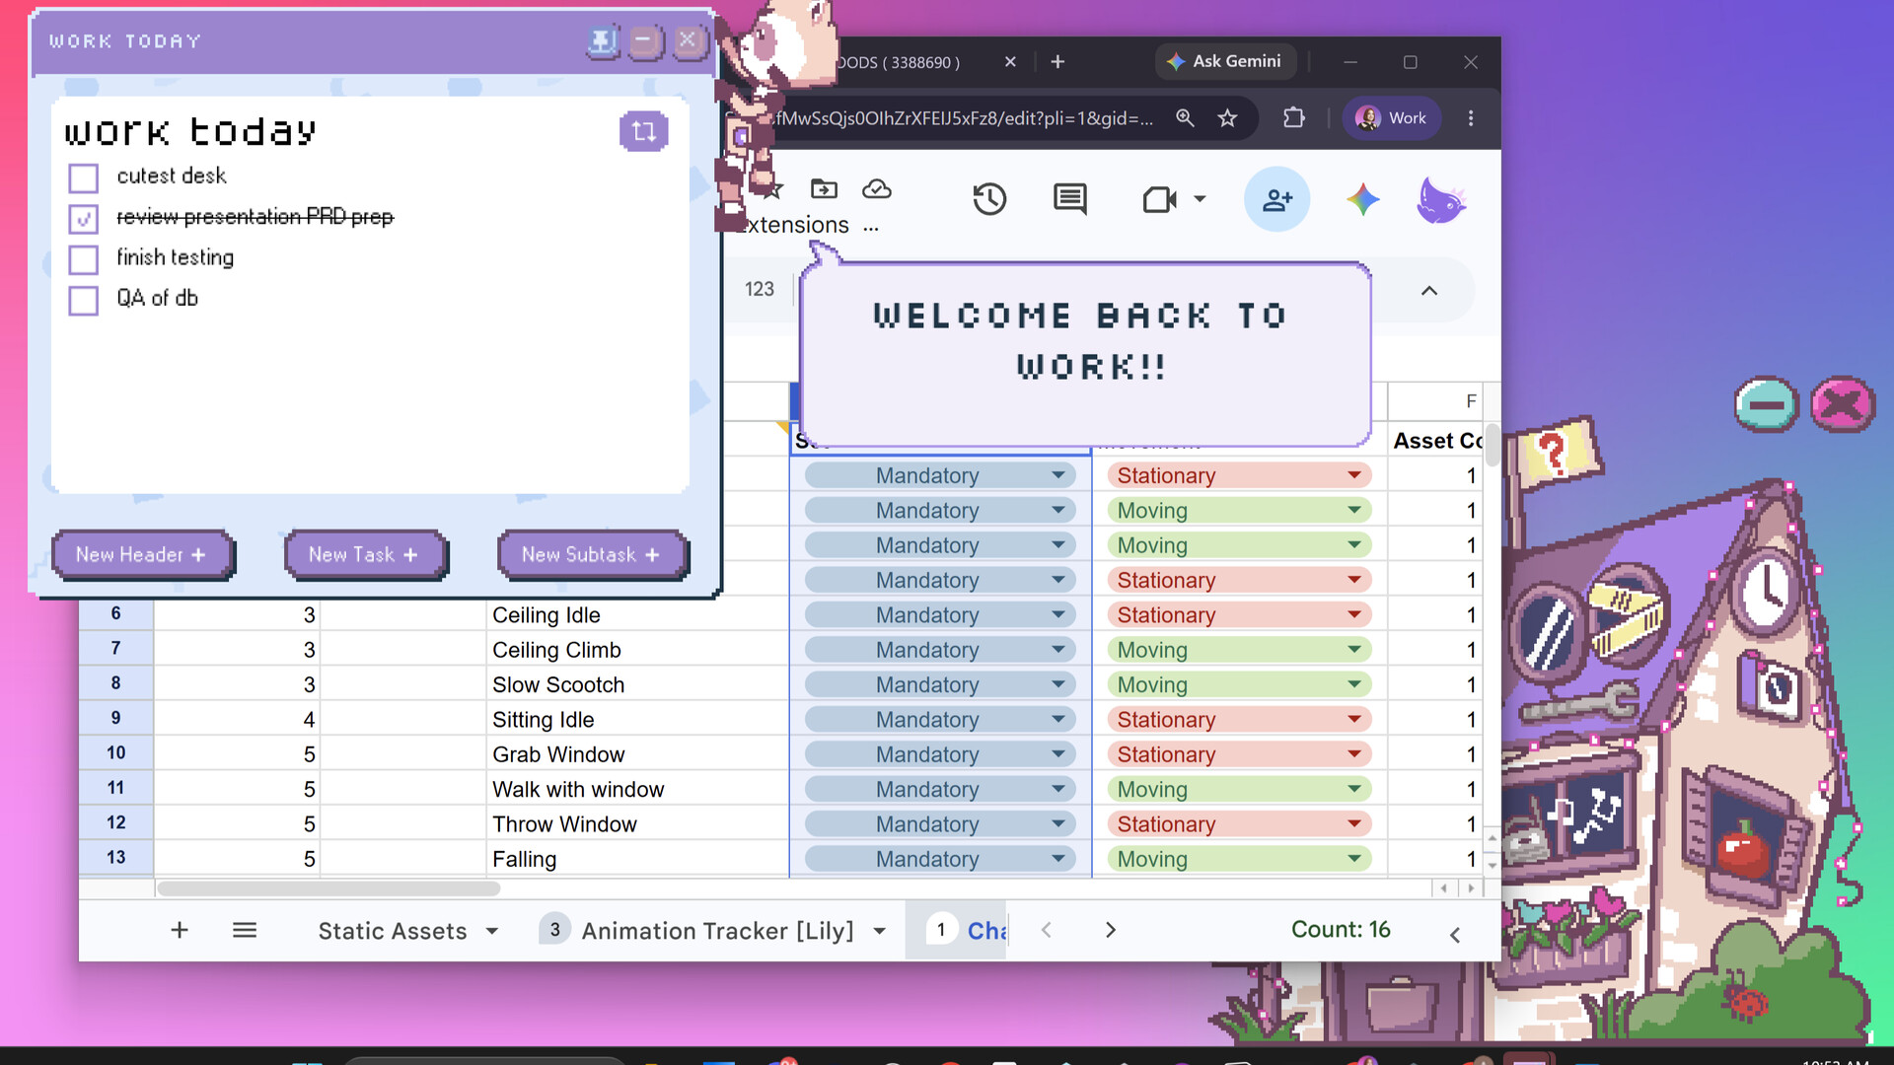1894x1065 pixels.
Task: Click the teal minus button above the house
Action: click(x=1766, y=404)
